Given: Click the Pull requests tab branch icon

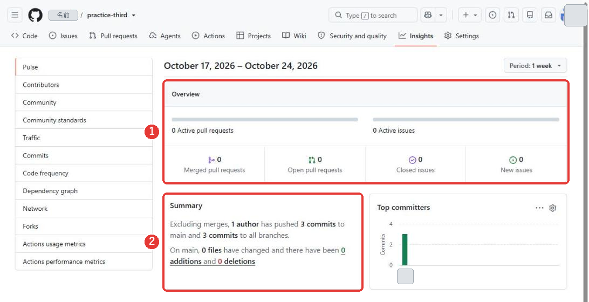Looking at the screenshot, I should click(x=93, y=36).
